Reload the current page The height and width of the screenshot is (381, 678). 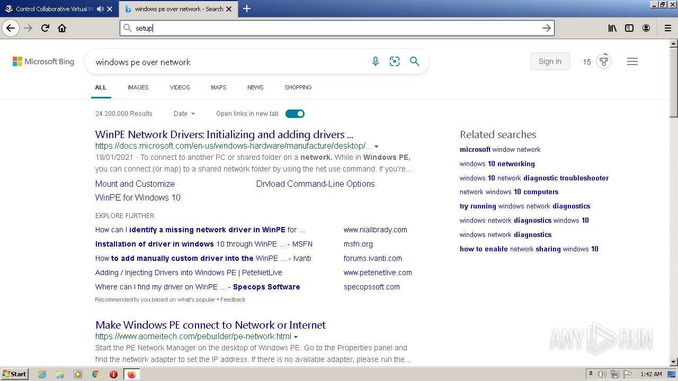coord(45,28)
